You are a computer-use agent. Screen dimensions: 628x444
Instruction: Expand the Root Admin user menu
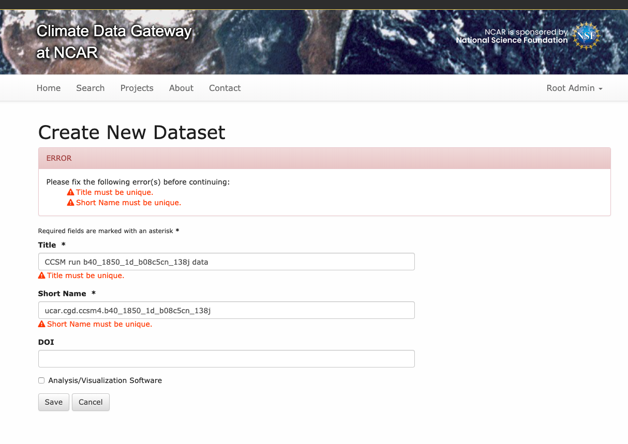(574, 88)
